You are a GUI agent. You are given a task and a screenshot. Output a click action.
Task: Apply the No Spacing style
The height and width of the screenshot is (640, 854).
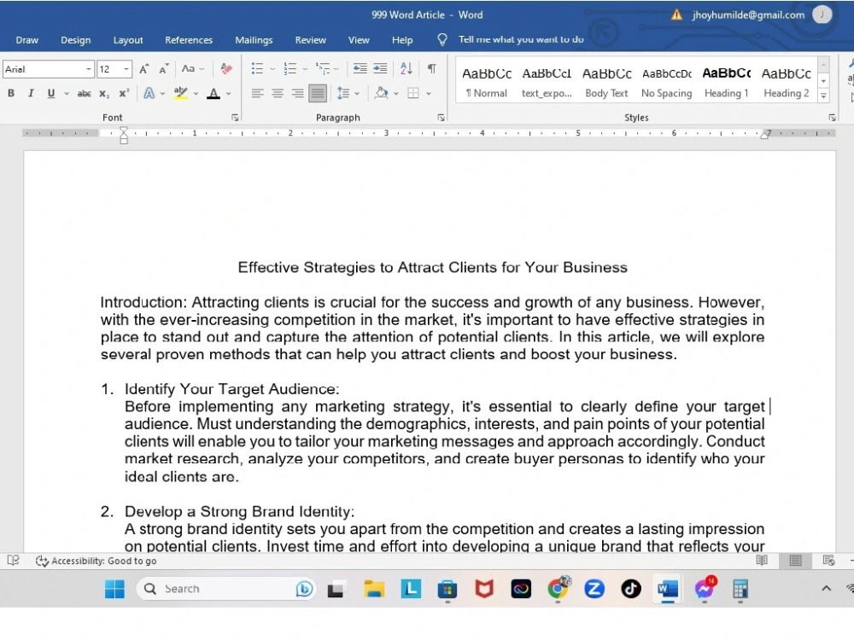click(x=667, y=82)
